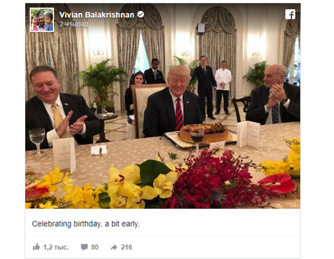Viewport: 334px width, 259px height.
Task: Click the red striped tie in photo
Action: (179, 114)
